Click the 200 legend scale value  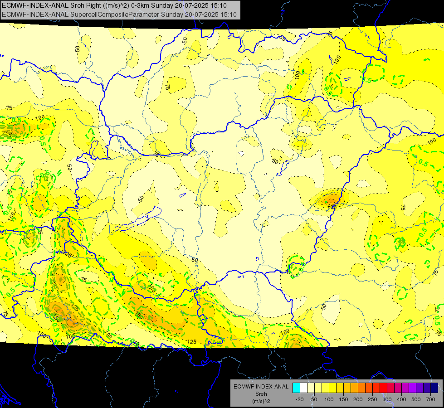click(x=358, y=399)
